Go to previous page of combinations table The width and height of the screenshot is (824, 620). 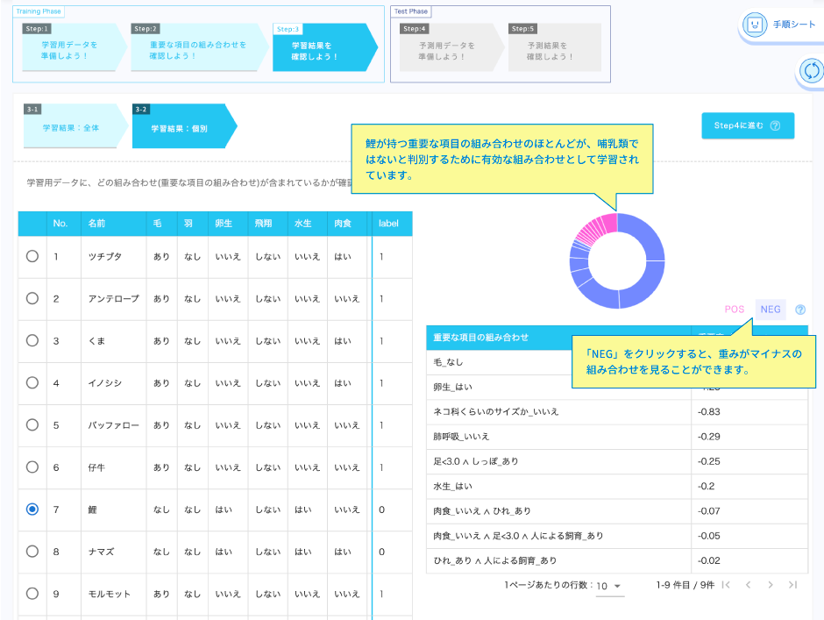tap(749, 585)
